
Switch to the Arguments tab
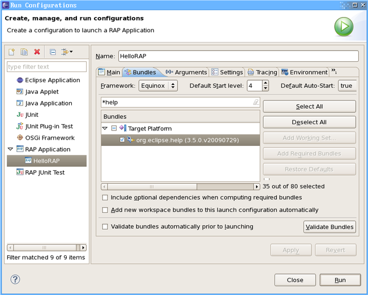[x=186, y=72]
